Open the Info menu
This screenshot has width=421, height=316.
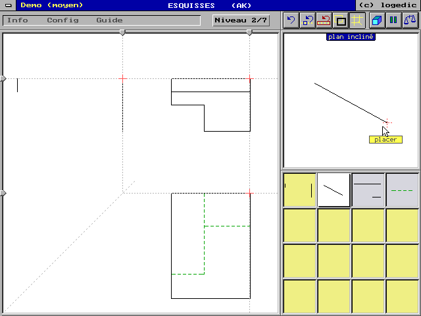[18, 20]
